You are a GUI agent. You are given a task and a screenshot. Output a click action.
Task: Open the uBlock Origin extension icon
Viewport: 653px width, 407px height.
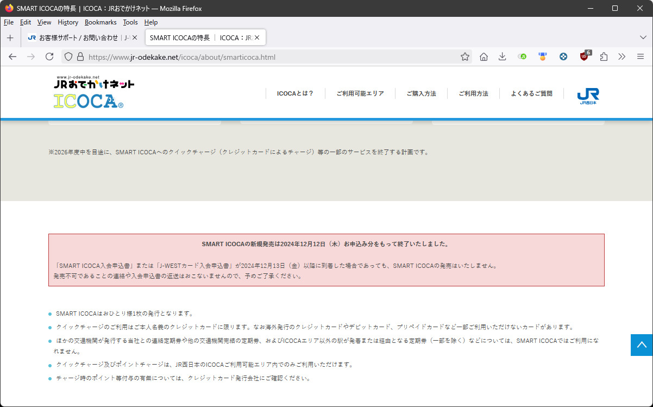coord(584,57)
